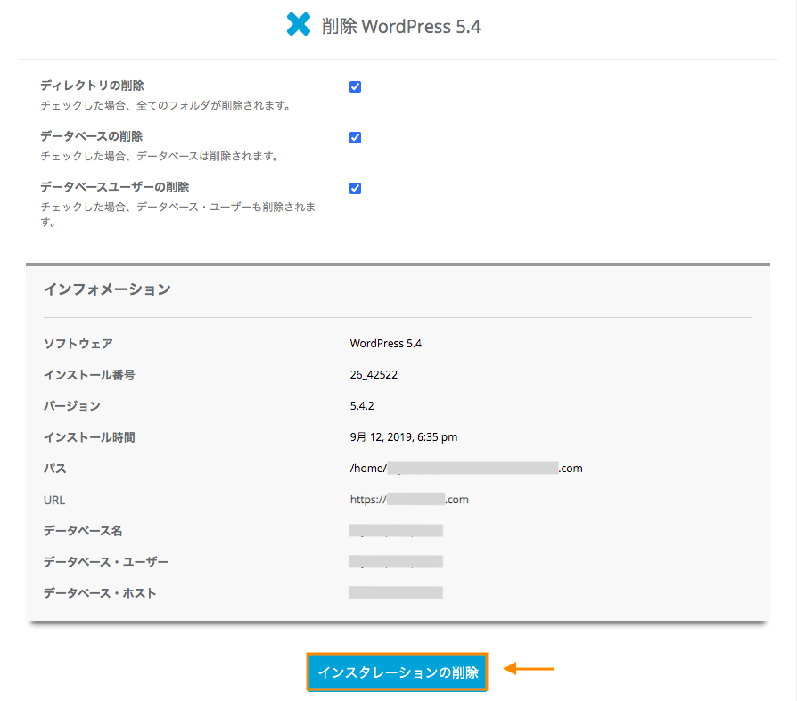Screen dimensions: 797x701
Task: Click the データベース・ユーザーも削除されます description
Action: pyautogui.click(x=178, y=214)
